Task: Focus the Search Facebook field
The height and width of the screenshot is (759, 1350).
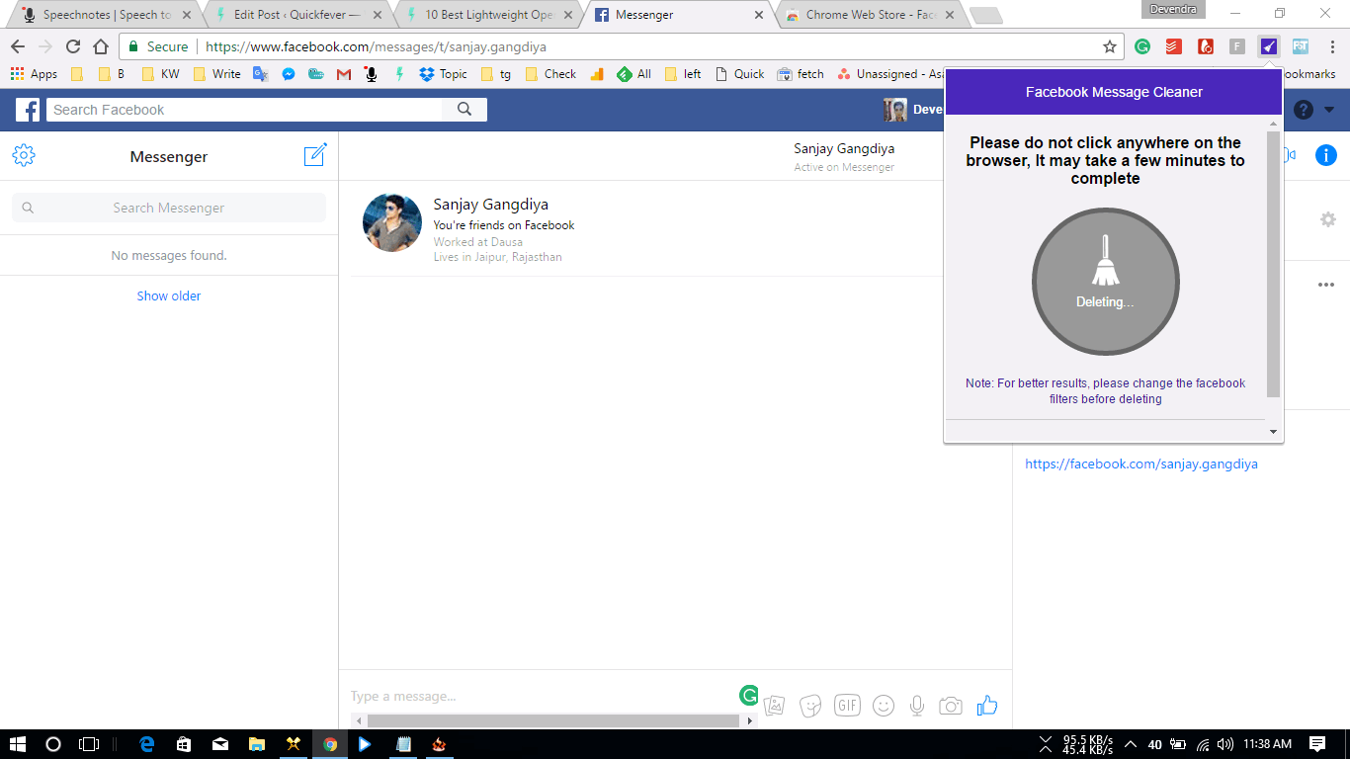Action: coord(244,110)
